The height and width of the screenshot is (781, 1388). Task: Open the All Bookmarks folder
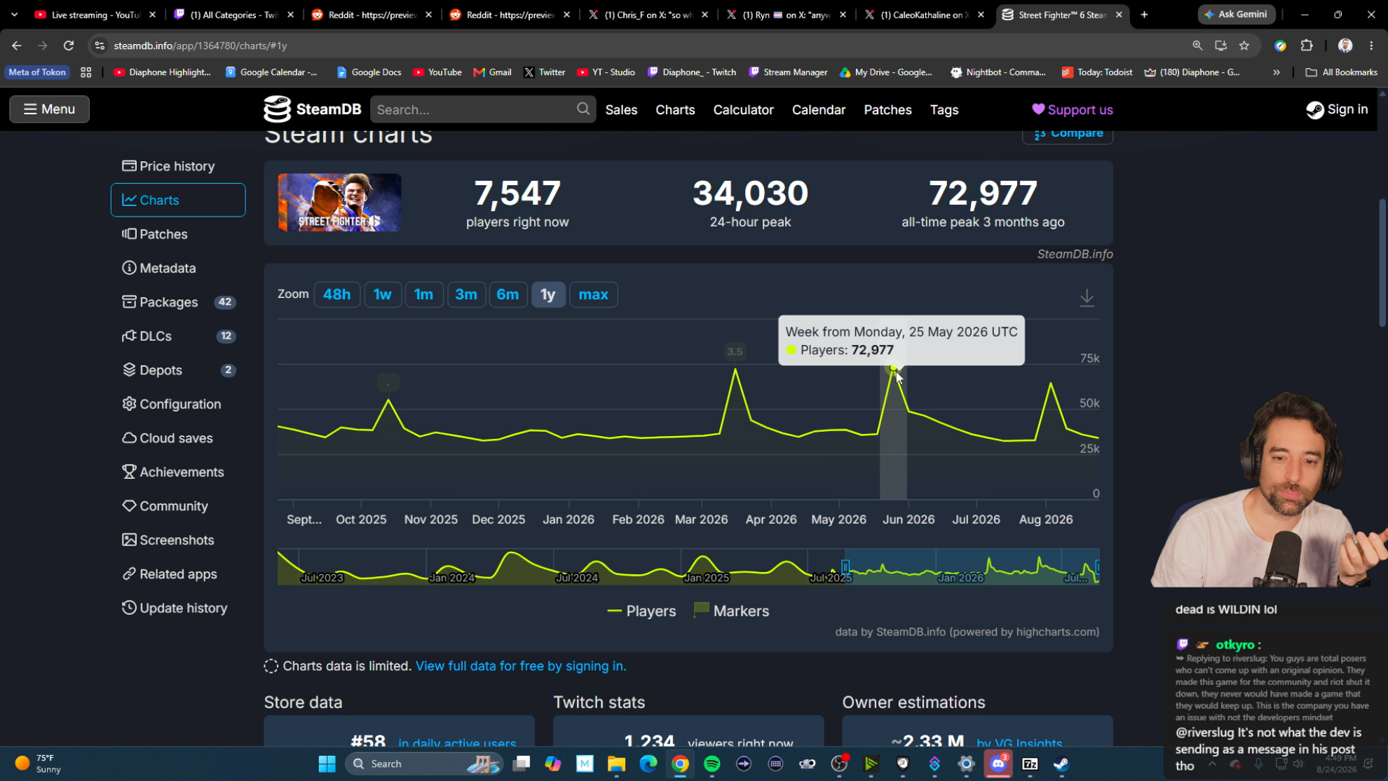pos(1341,72)
